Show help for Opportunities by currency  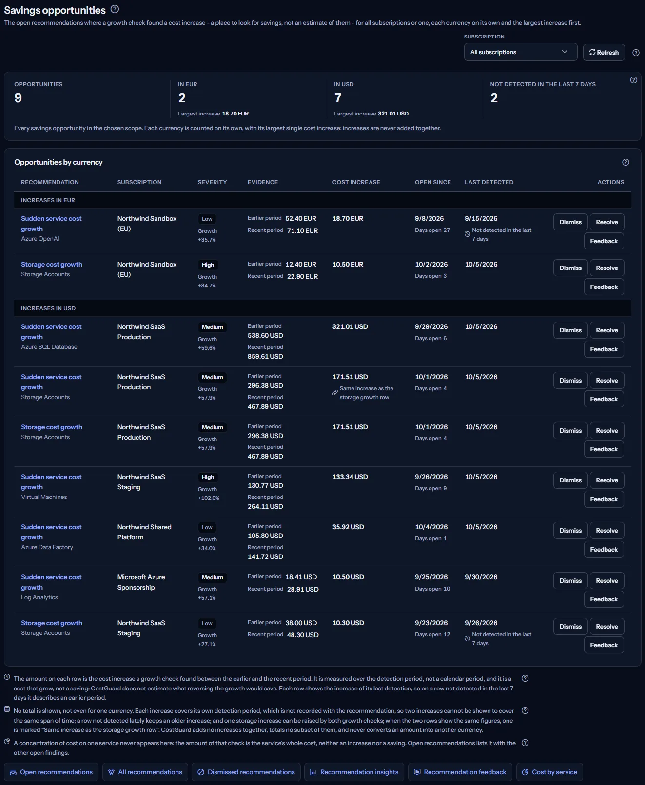coord(625,162)
